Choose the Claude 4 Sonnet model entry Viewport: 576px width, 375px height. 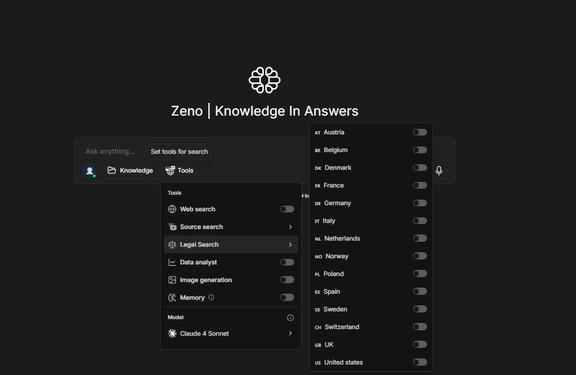(x=231, y=333)
